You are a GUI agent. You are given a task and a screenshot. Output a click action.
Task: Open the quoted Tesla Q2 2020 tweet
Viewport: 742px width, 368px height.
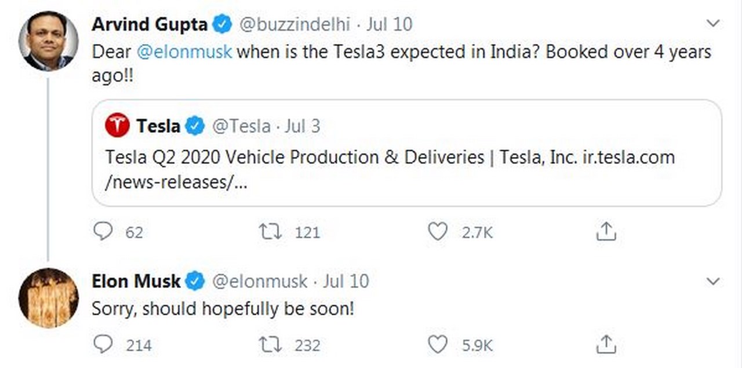pos(390,165)
